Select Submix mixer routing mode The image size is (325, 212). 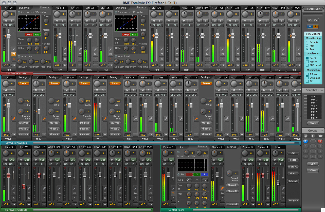coord(307,42)
